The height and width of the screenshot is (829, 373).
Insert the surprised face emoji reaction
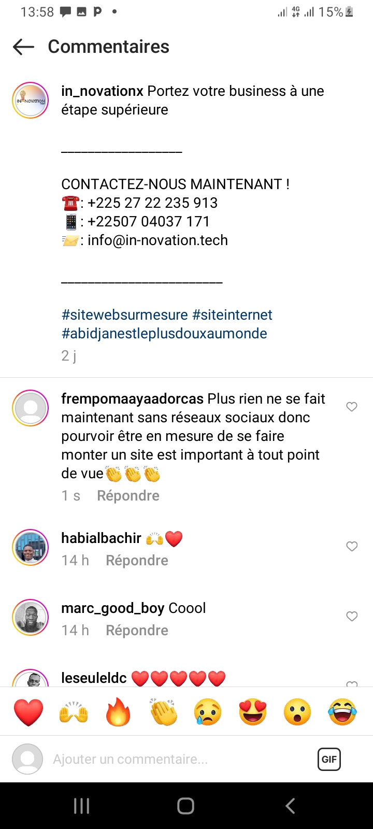[297, 712]
